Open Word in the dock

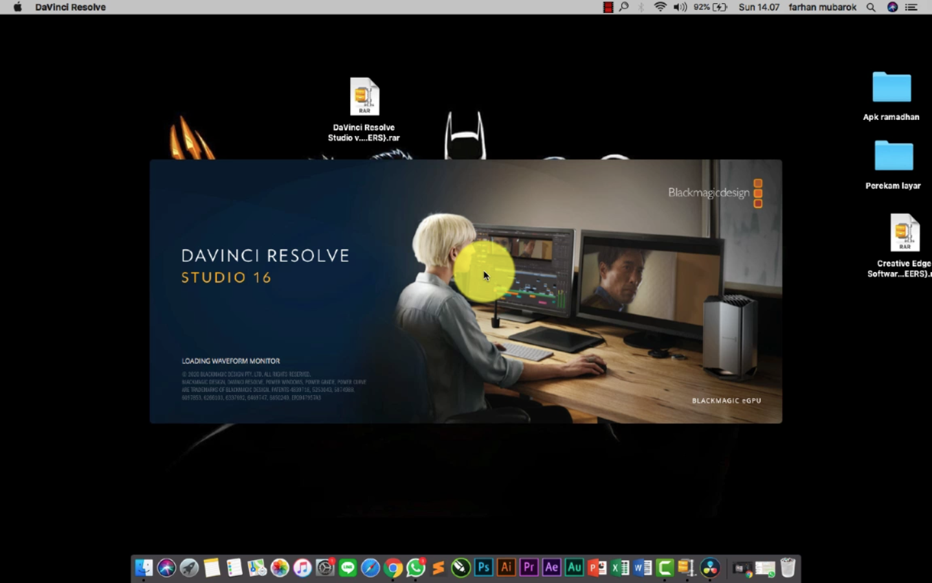pyautogui.click(x=642, y=568)
